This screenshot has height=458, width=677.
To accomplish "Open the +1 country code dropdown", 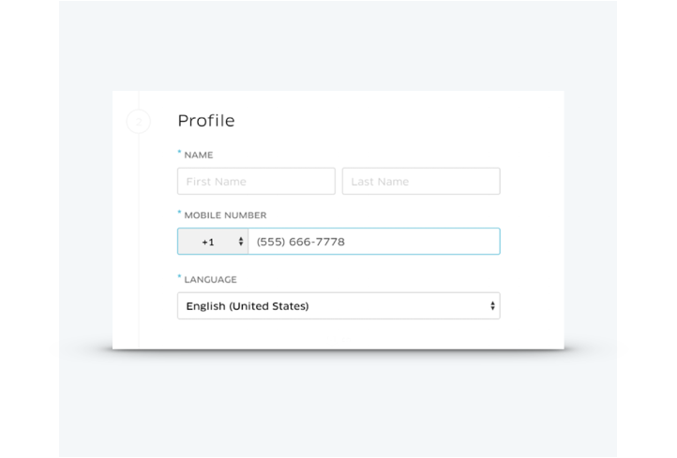I will [x=214, y=242].
